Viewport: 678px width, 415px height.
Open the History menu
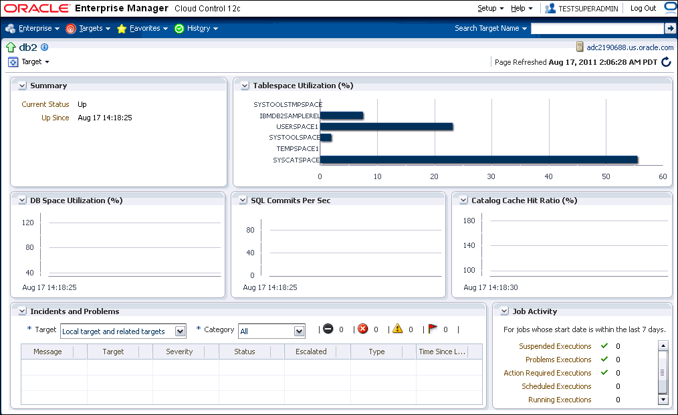[203, 29]
